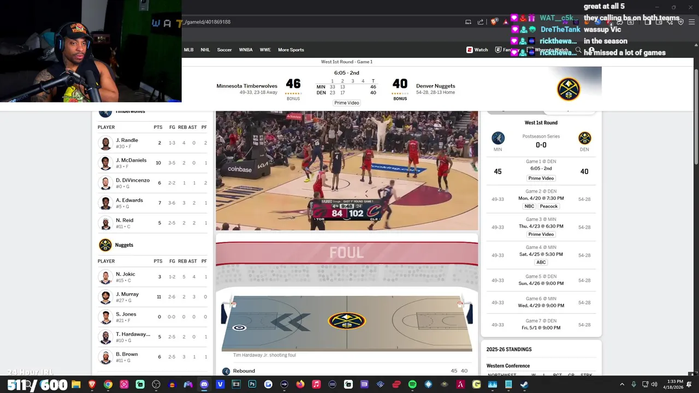Open the WWE nav item
This screenshot has height=393, width=699.
tap(265, 50)
